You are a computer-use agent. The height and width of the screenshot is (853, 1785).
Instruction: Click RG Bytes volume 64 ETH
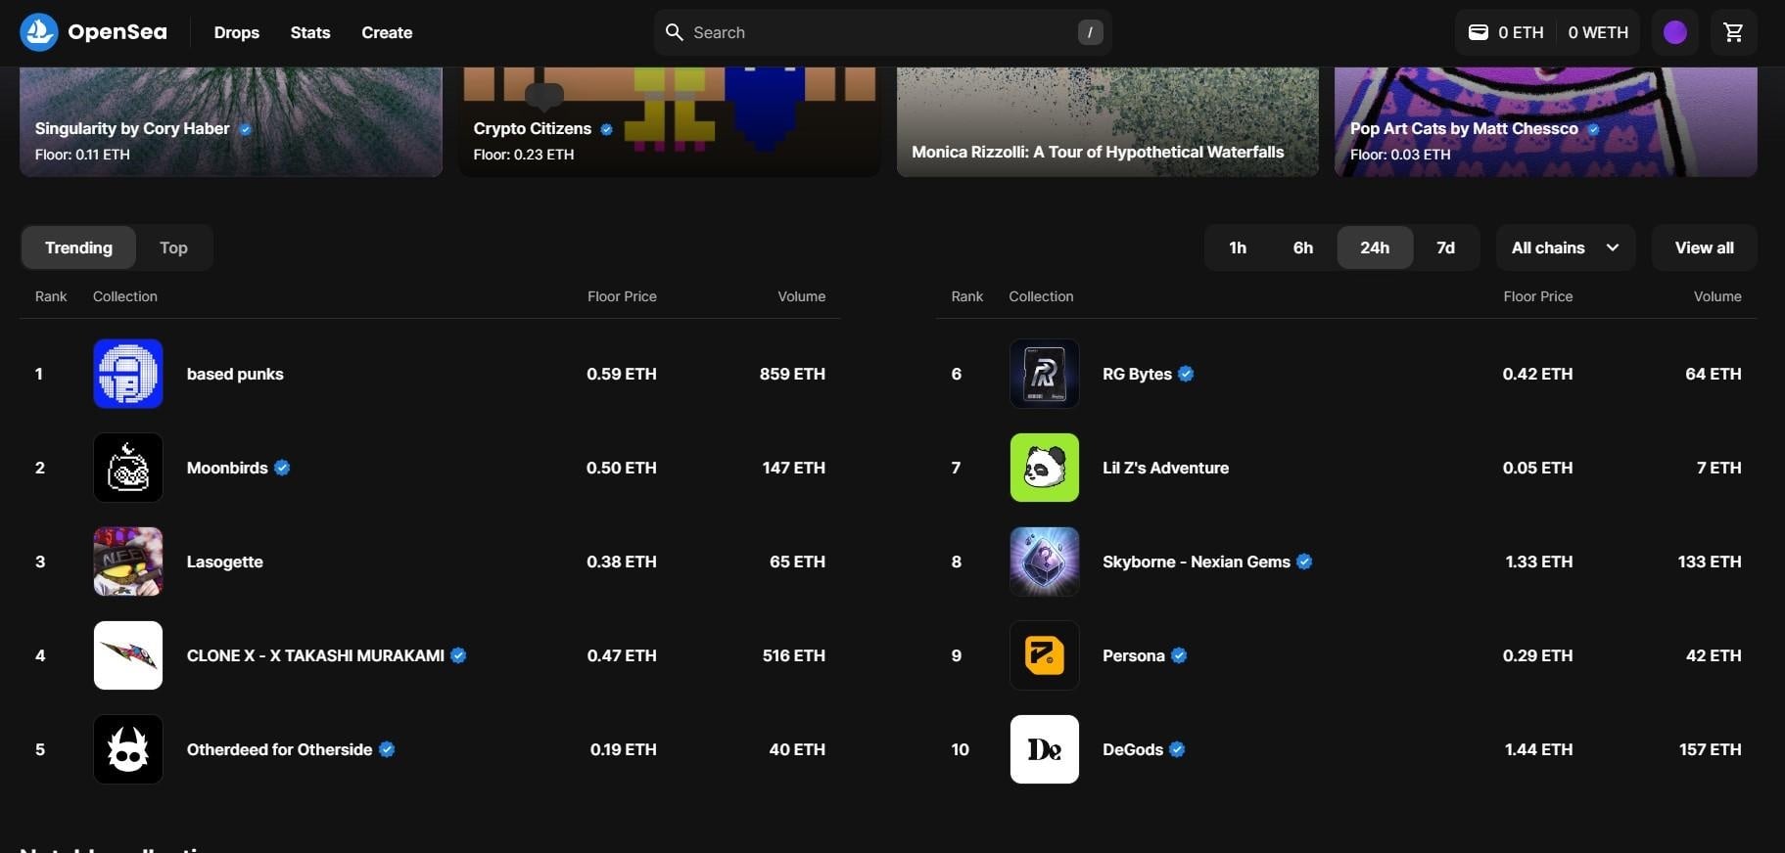point(1714,374)
